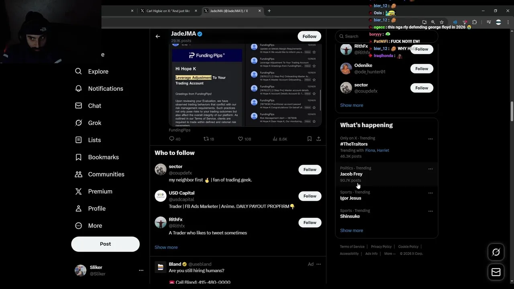Screen dimensions: 514x289
Task: Open account menu dots beside Sliker
Action: 141,271
